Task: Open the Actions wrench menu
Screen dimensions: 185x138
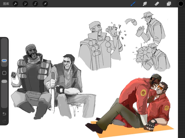Action: click(15, 4)
